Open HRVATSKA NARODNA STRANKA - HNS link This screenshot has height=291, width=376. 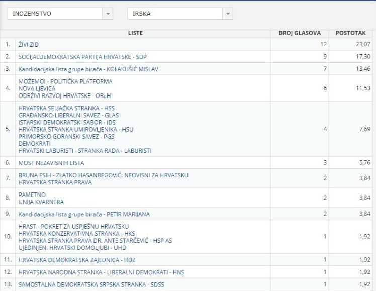pyautogui.click(x=102, y=272)
